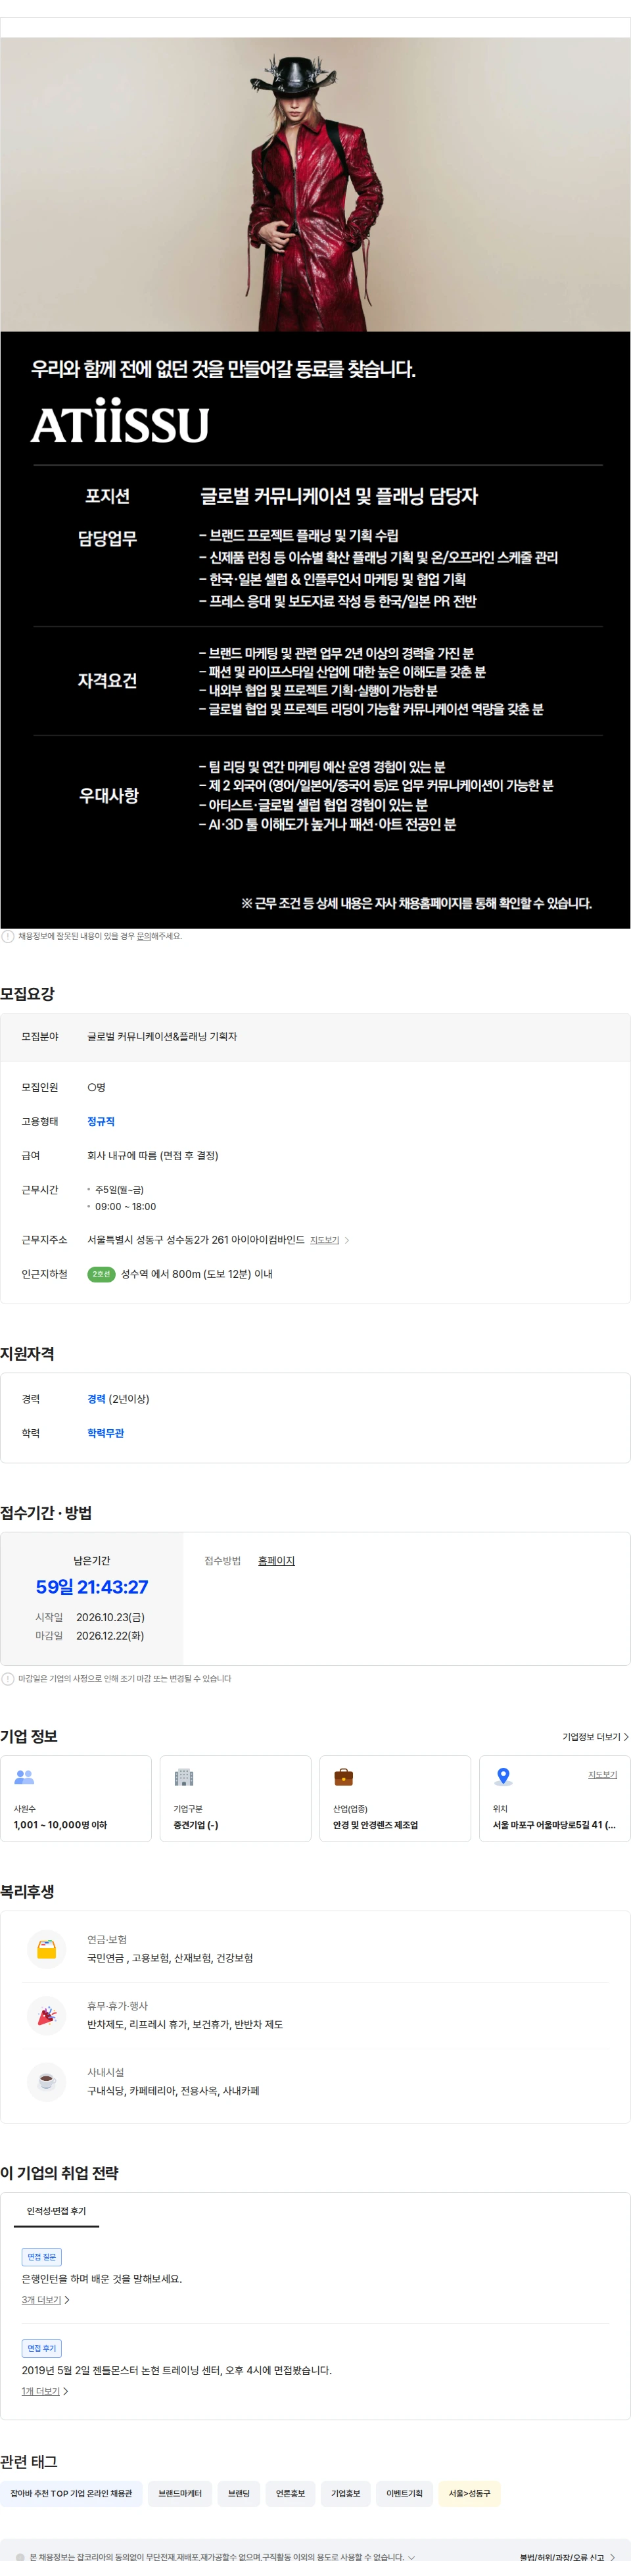Viewport: 631px width, 2561px height.
Task: Expand 3개 더보기 interview questions
Action: (x=46, y=2299)
